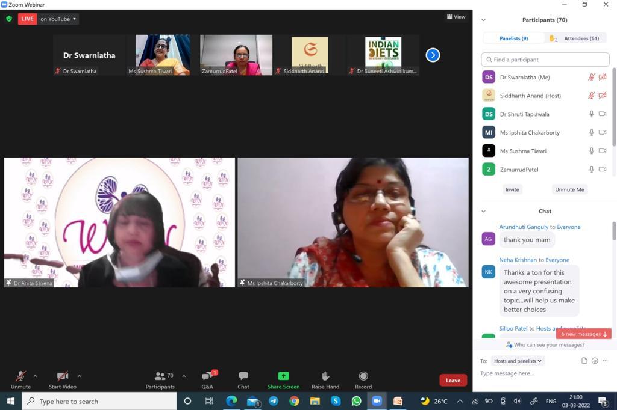The width and height of the screenshot is (617, 410).
Task: Open emoji picker in chat
Action: (x=595, y=361)
